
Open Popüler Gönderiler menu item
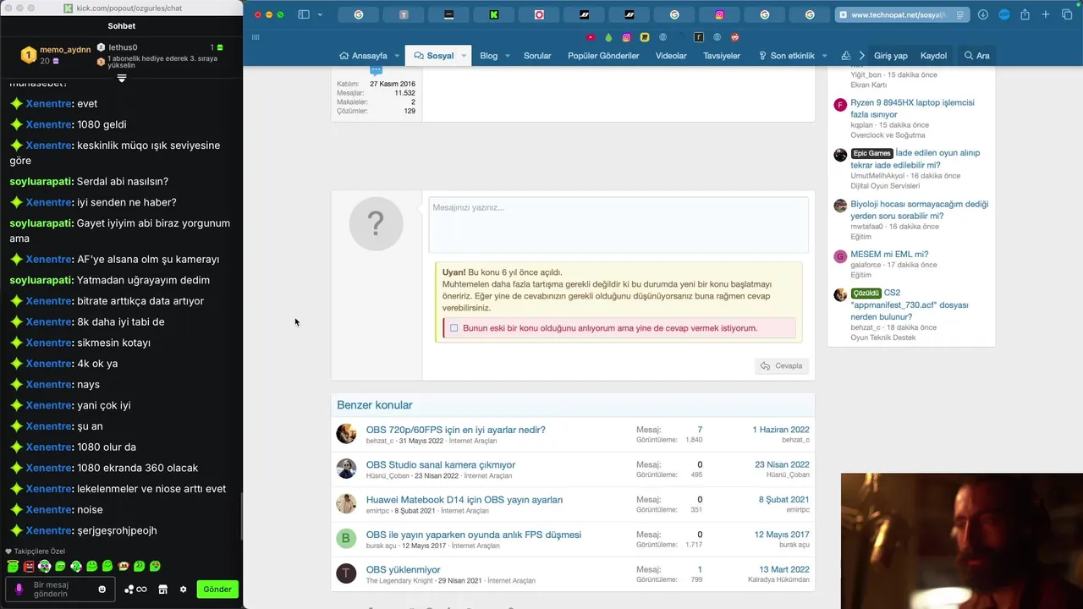pyautogui.click(x=603, y=56)
